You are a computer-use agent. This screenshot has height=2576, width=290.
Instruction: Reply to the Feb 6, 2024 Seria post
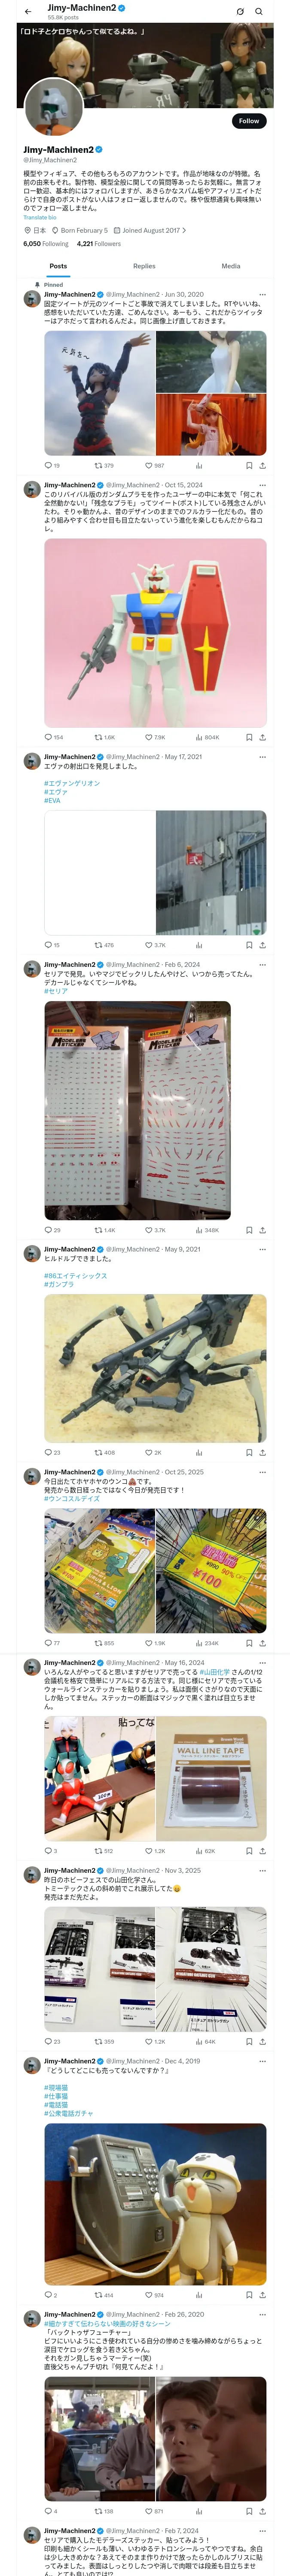[x=52, y=1230]
